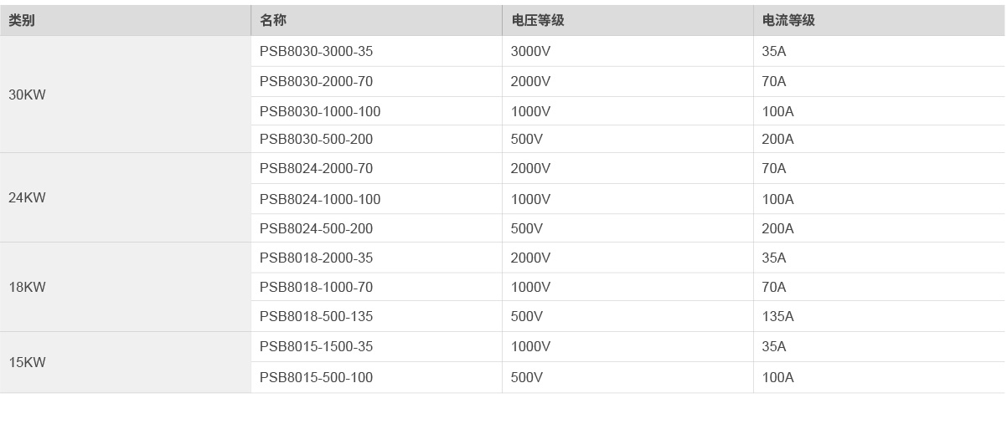Click the 电流等级 column header
Screen dimensions: 1007x429
(x=788, y=21)
